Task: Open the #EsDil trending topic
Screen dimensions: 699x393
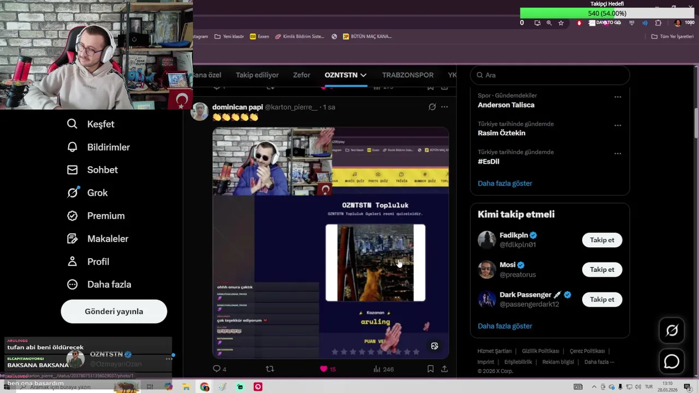Action: click(488, 162)
